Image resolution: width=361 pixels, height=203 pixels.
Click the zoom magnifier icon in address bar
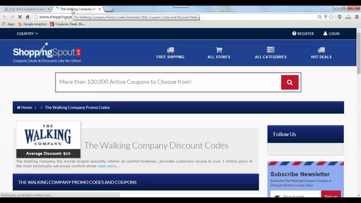tap(320, 17)
